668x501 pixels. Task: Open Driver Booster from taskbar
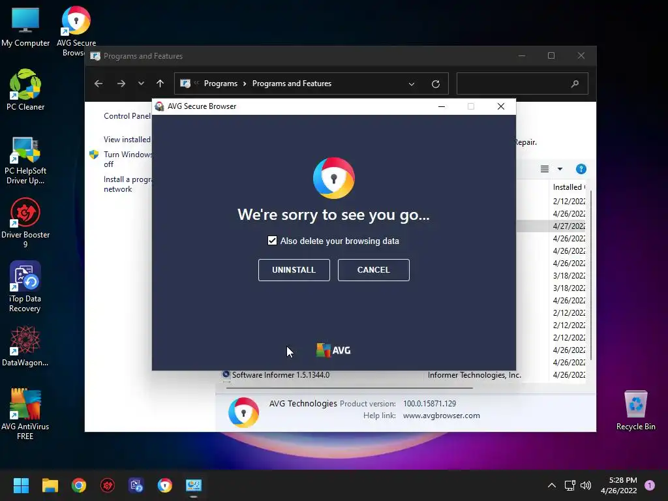(108, 485)
